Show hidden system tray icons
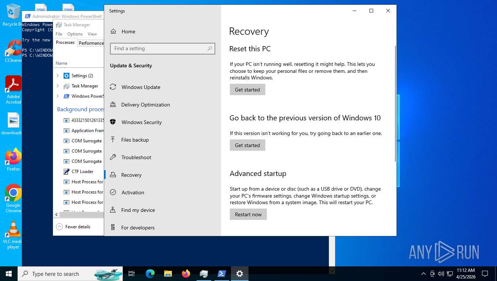The height and width of the screenshot is (281, 497). click(424, 274)
